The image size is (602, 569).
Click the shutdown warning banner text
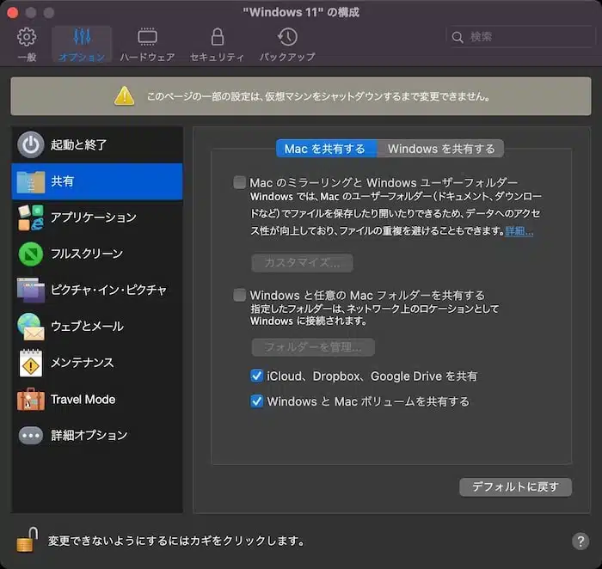[x=318, y=96]
